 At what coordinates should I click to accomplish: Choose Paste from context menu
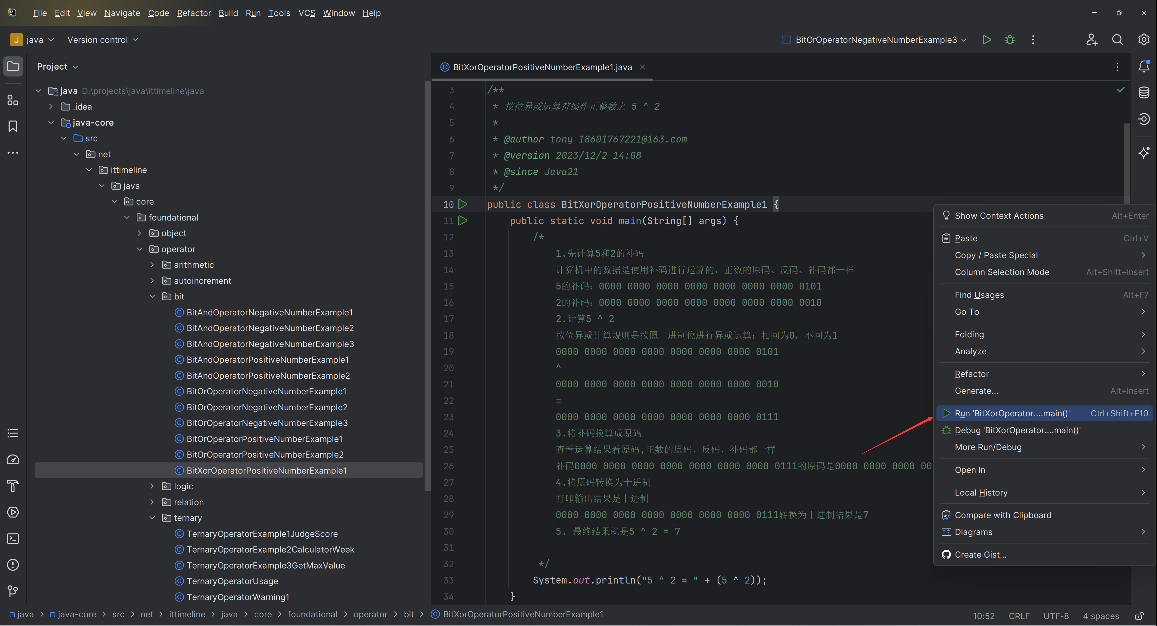coord(1044,238)
